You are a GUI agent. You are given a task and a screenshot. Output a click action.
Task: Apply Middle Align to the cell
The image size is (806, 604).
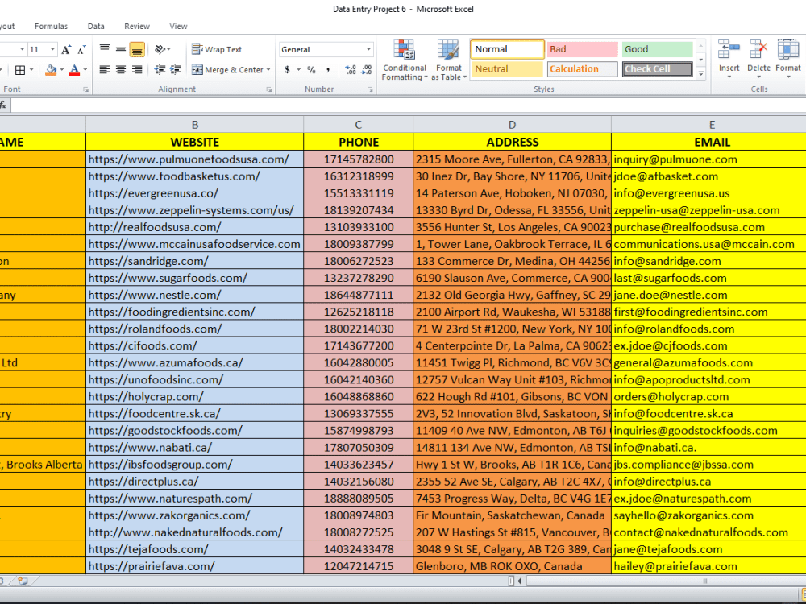click(x=121, y=49)
